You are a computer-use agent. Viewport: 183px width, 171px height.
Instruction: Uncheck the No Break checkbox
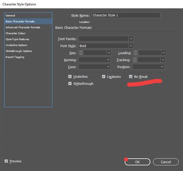(x=130, y=76)
